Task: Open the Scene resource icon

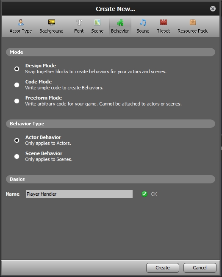Action: tap(97, 22)
